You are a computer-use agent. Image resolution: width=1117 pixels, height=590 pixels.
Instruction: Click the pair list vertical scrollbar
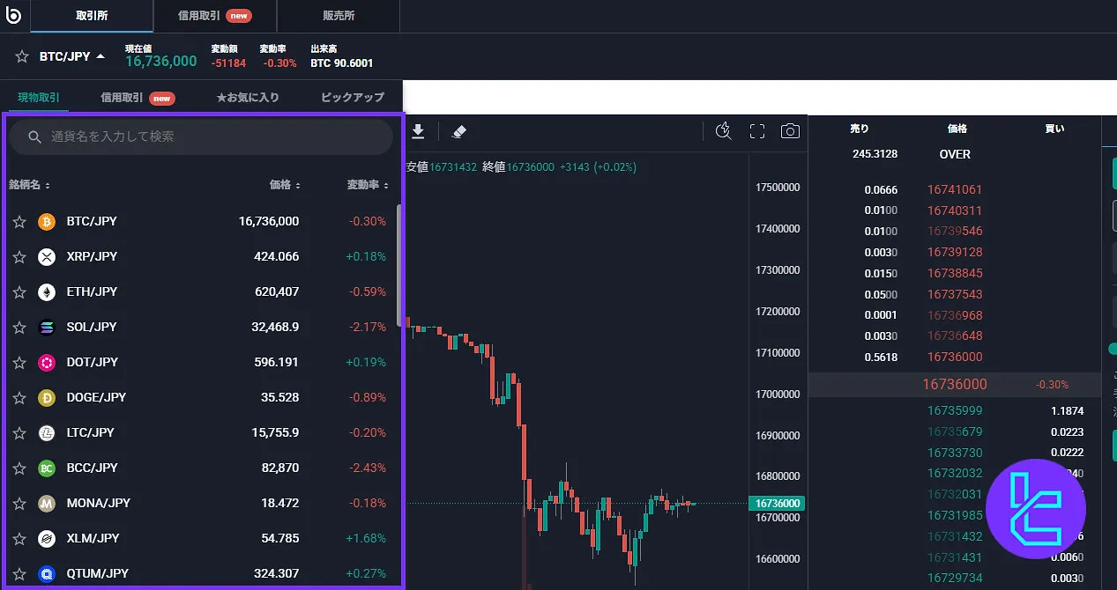click(399, 264)
